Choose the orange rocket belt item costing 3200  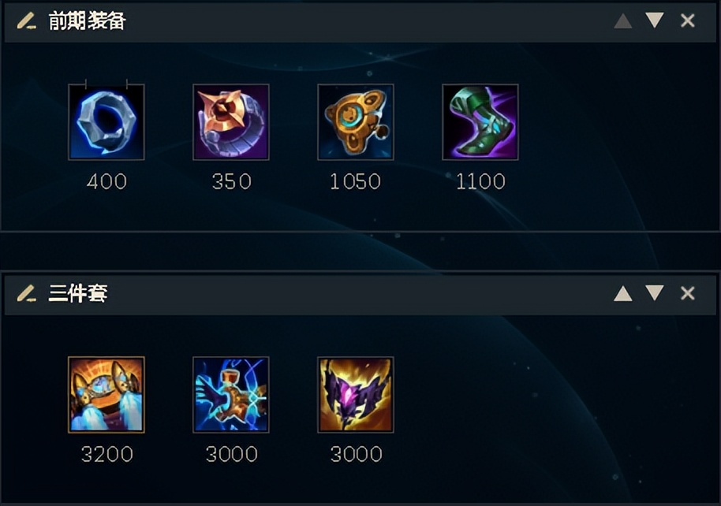pos(106,394)
